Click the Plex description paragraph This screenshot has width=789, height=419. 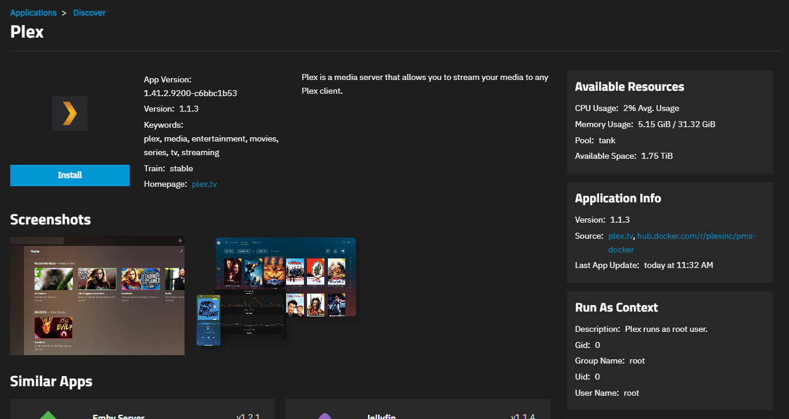(425, 84)
